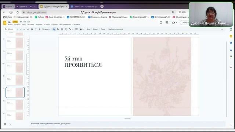
Task: Click the Фон toolbar button
Action: [x=88, y=29]
